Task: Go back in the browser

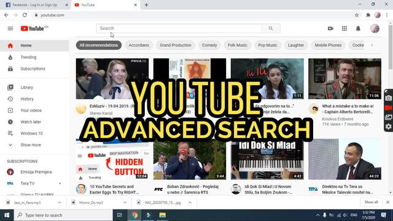Action: [x=6, y=15]
